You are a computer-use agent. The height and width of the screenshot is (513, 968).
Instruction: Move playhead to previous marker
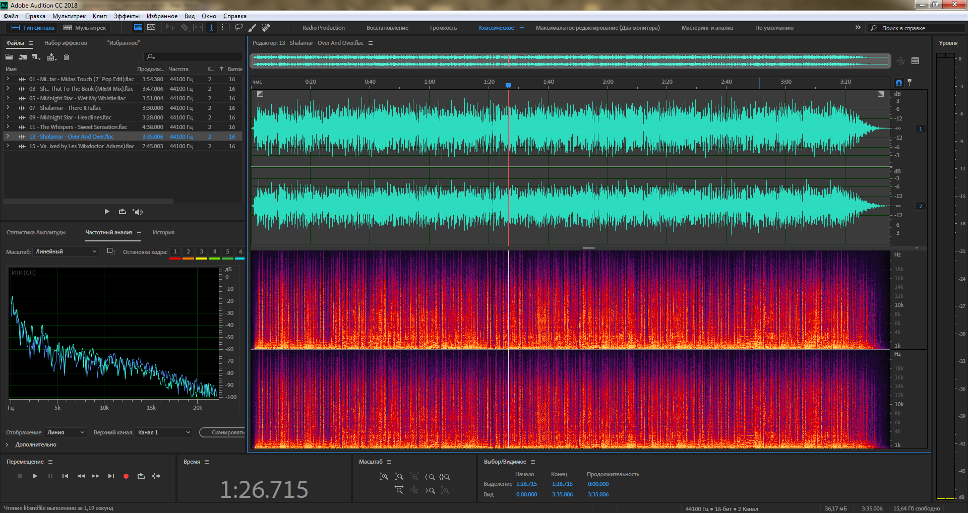click(x=65, y=476)
